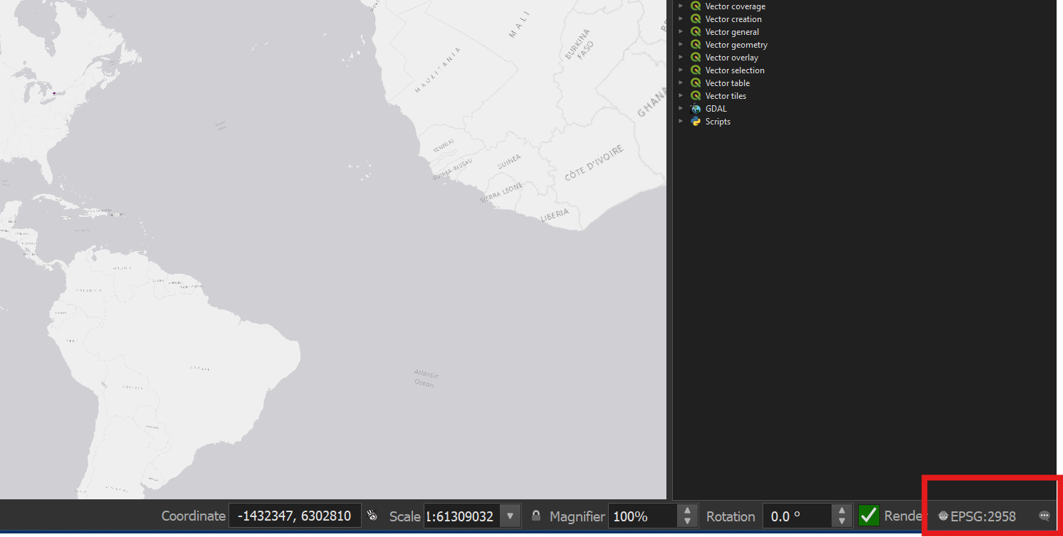Click into the Coordinate field
The image size is (1063, 537).
[x=295, y=516]
